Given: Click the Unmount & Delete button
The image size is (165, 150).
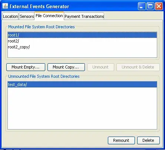Looking at the screenshot, I should click(x=138, y=67).
